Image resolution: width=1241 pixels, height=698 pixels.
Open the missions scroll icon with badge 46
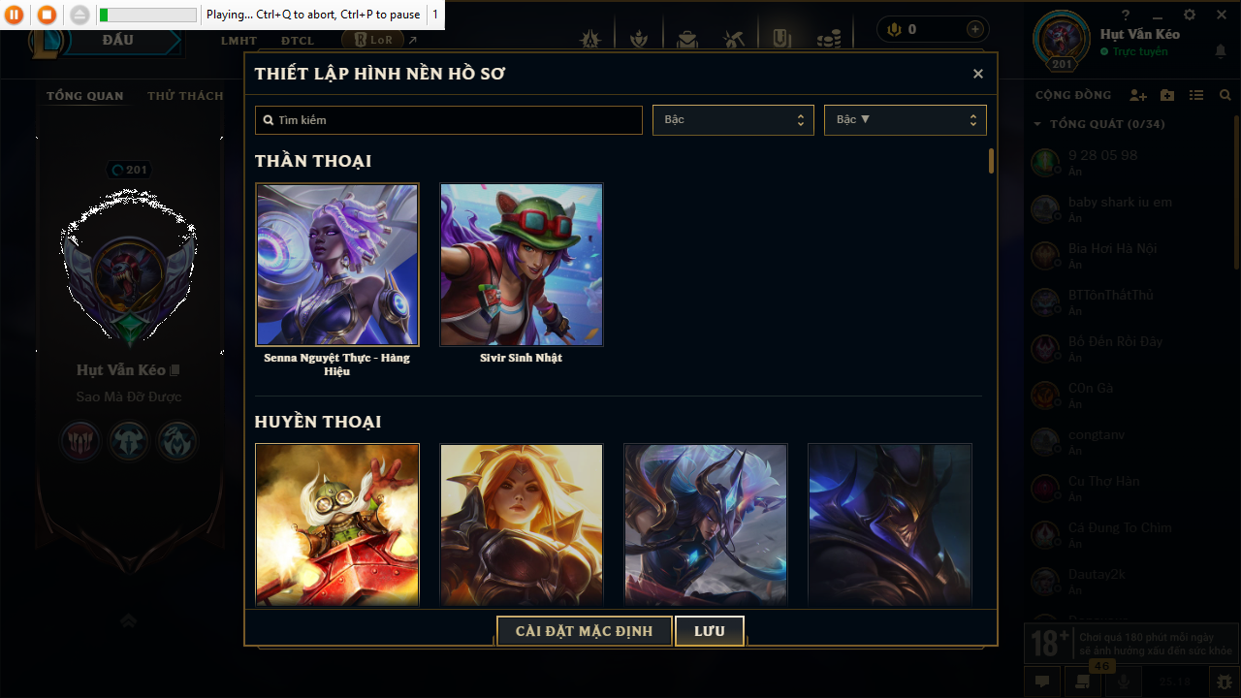(1083, 681)
